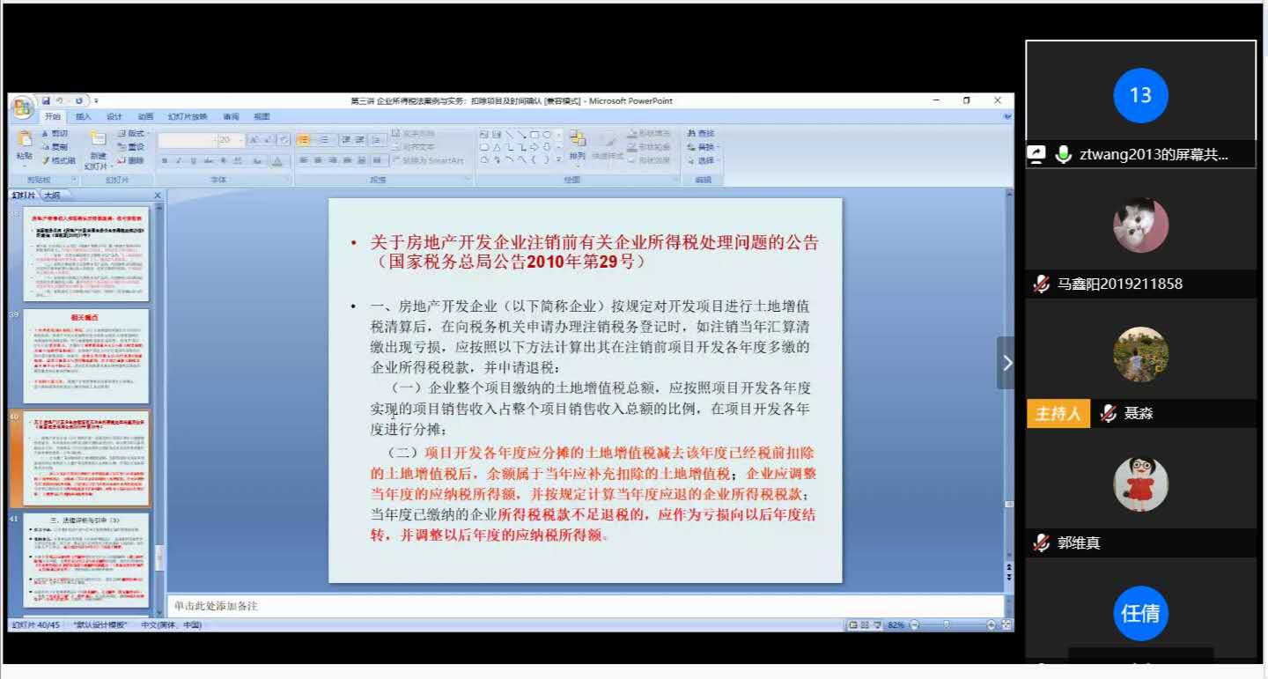The width and height of the screenshot is (1268, 679).
Task: Click the Find (查找) button
Action: tap(702, 134)
